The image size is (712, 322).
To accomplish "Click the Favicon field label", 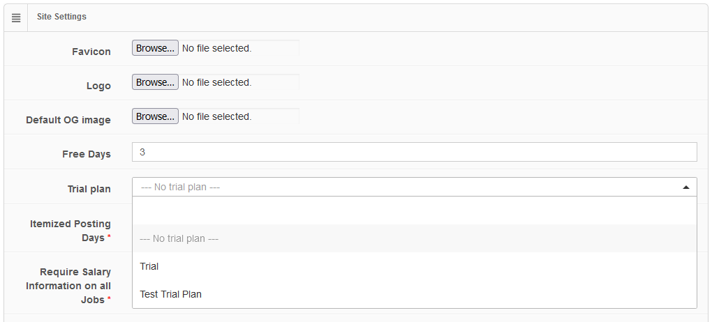I will [91, 52].
